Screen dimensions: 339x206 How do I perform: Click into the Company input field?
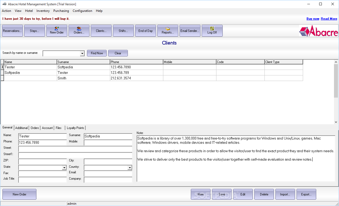pos(108,180)
